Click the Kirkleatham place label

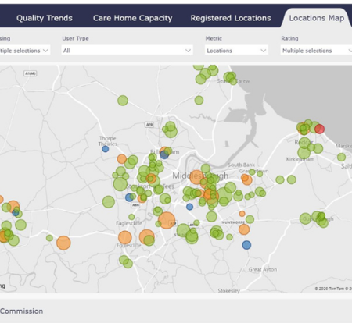[x=300, y=159]
